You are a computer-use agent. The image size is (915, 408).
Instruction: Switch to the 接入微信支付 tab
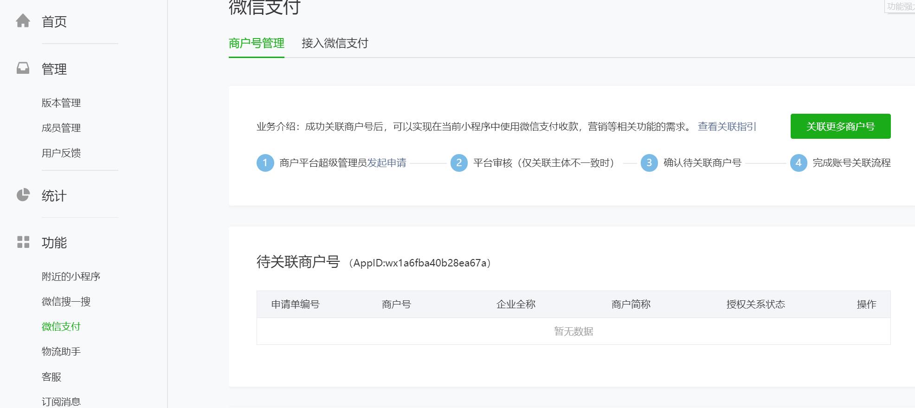coord(335,43)
